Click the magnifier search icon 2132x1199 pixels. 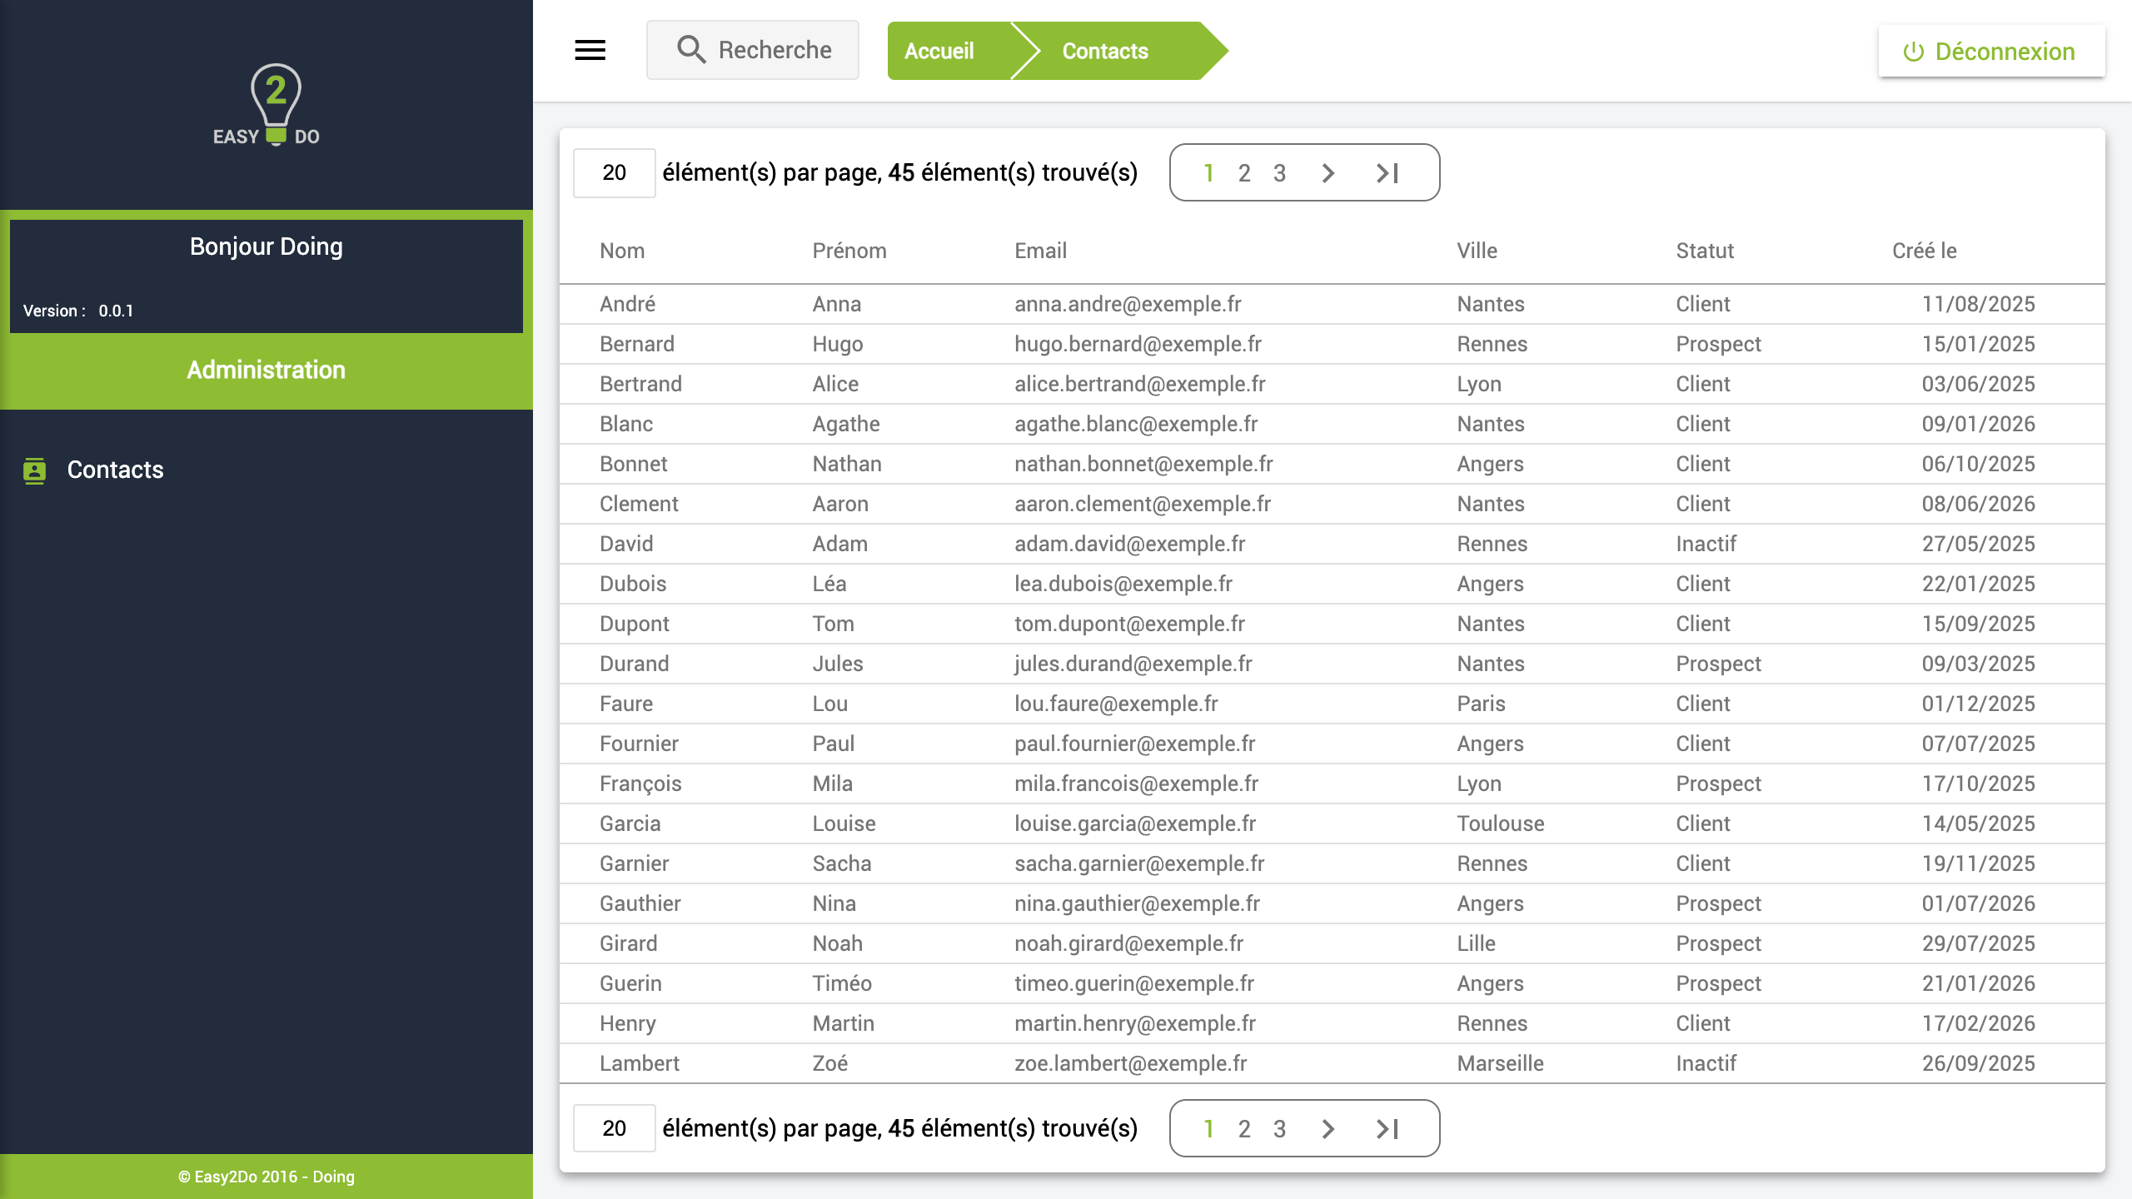690,50
